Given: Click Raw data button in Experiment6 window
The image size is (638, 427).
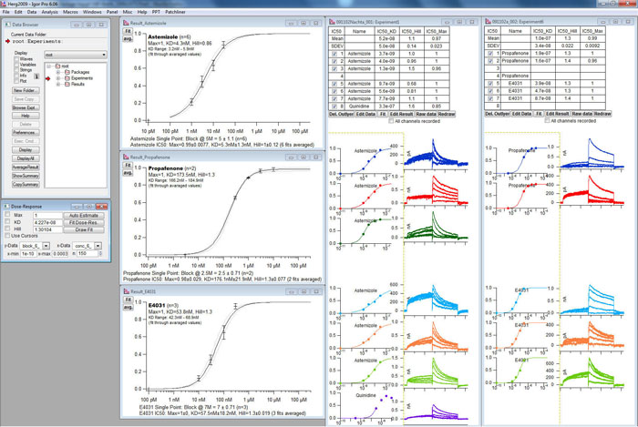Looking at the screenshot, I should pos(581,114).
